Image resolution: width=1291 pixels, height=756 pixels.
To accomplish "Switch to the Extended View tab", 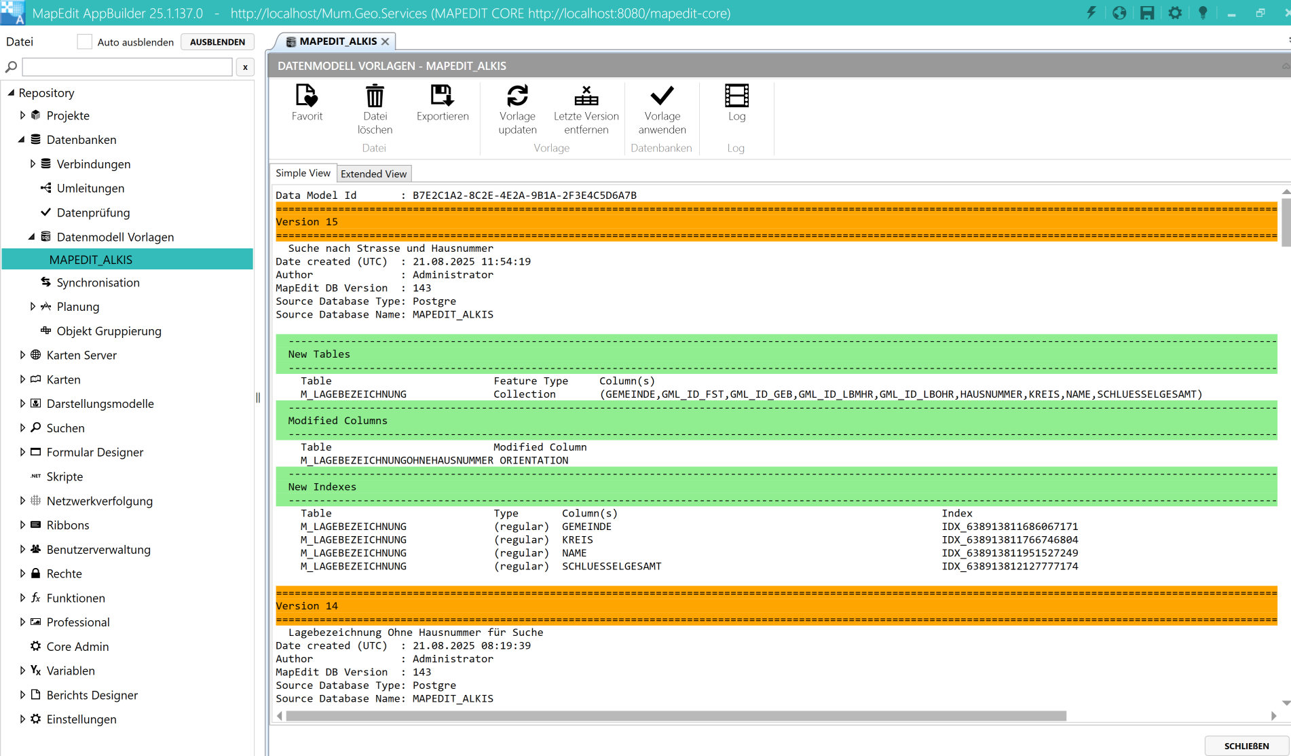I will click(x=373, y=174).
